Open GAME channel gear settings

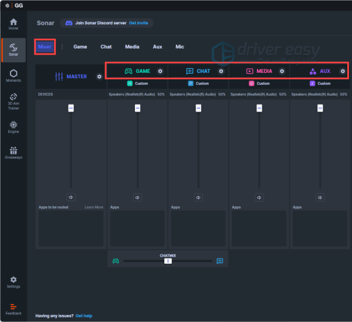(160, 71)
